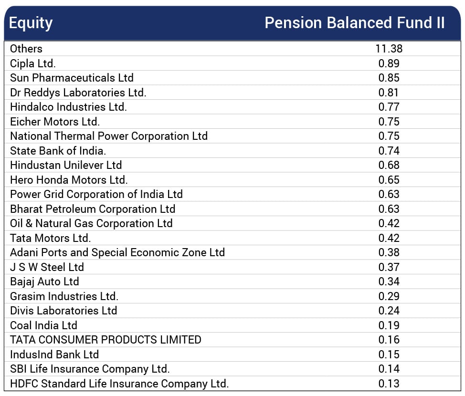
Task: Select Bharat Petroleum Corporation Ltd row
Action: (93, 209)
